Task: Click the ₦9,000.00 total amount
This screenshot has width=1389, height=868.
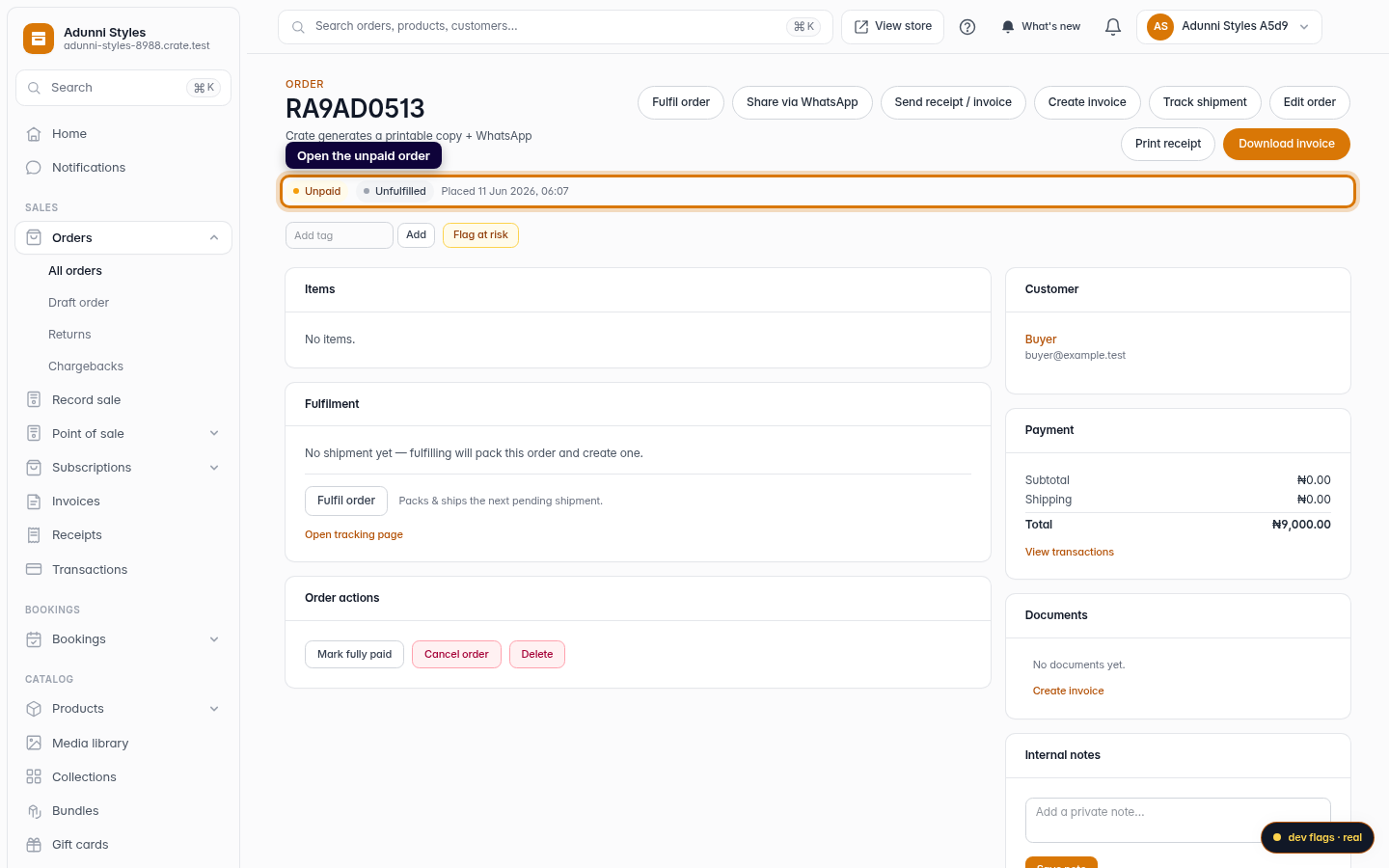Action: pyautogui.click(x=1301, y=525)
